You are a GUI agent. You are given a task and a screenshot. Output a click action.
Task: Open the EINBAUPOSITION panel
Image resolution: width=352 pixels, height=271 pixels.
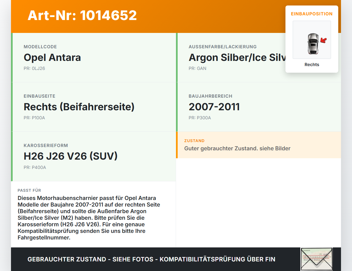312,14
